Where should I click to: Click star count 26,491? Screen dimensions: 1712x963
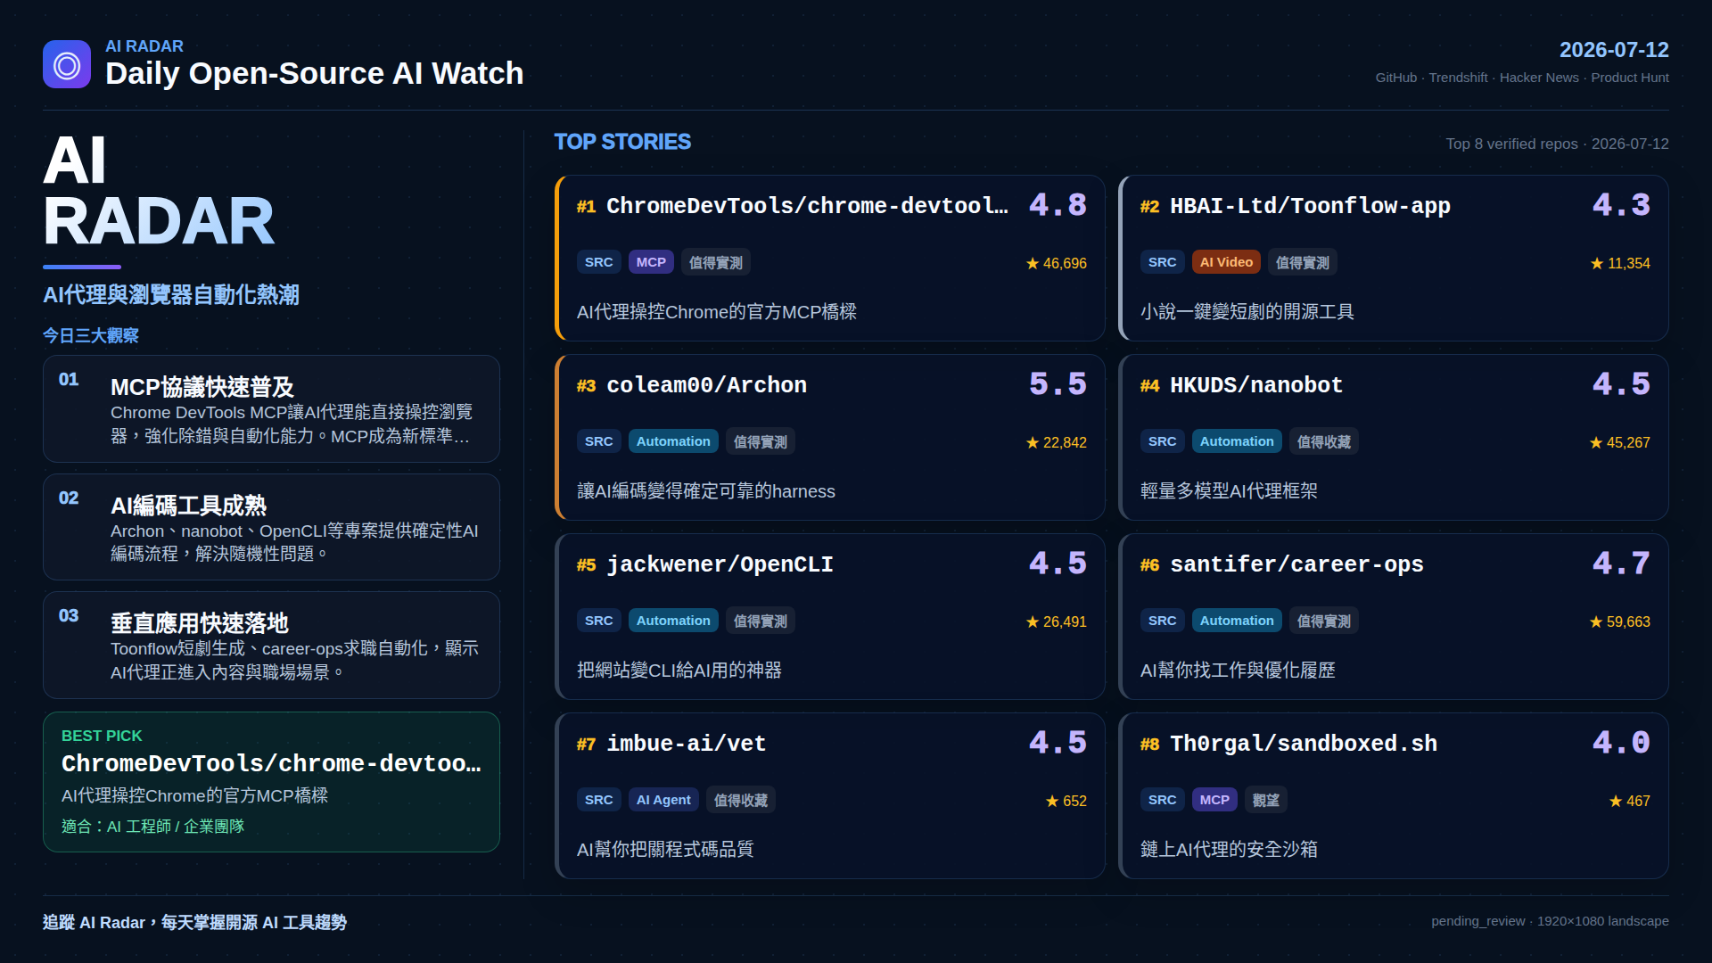(1057, 622)
